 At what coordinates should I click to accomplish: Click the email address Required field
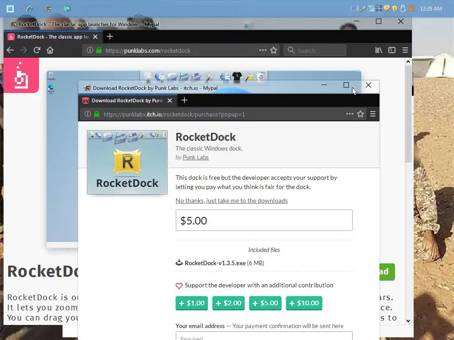point(264,336)
